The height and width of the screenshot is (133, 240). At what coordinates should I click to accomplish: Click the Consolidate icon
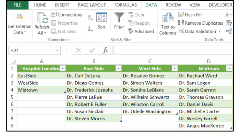click(x=229, y=15)
